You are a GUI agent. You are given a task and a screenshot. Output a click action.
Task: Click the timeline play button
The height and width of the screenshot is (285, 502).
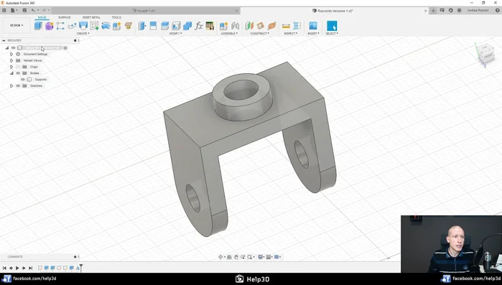17,268
